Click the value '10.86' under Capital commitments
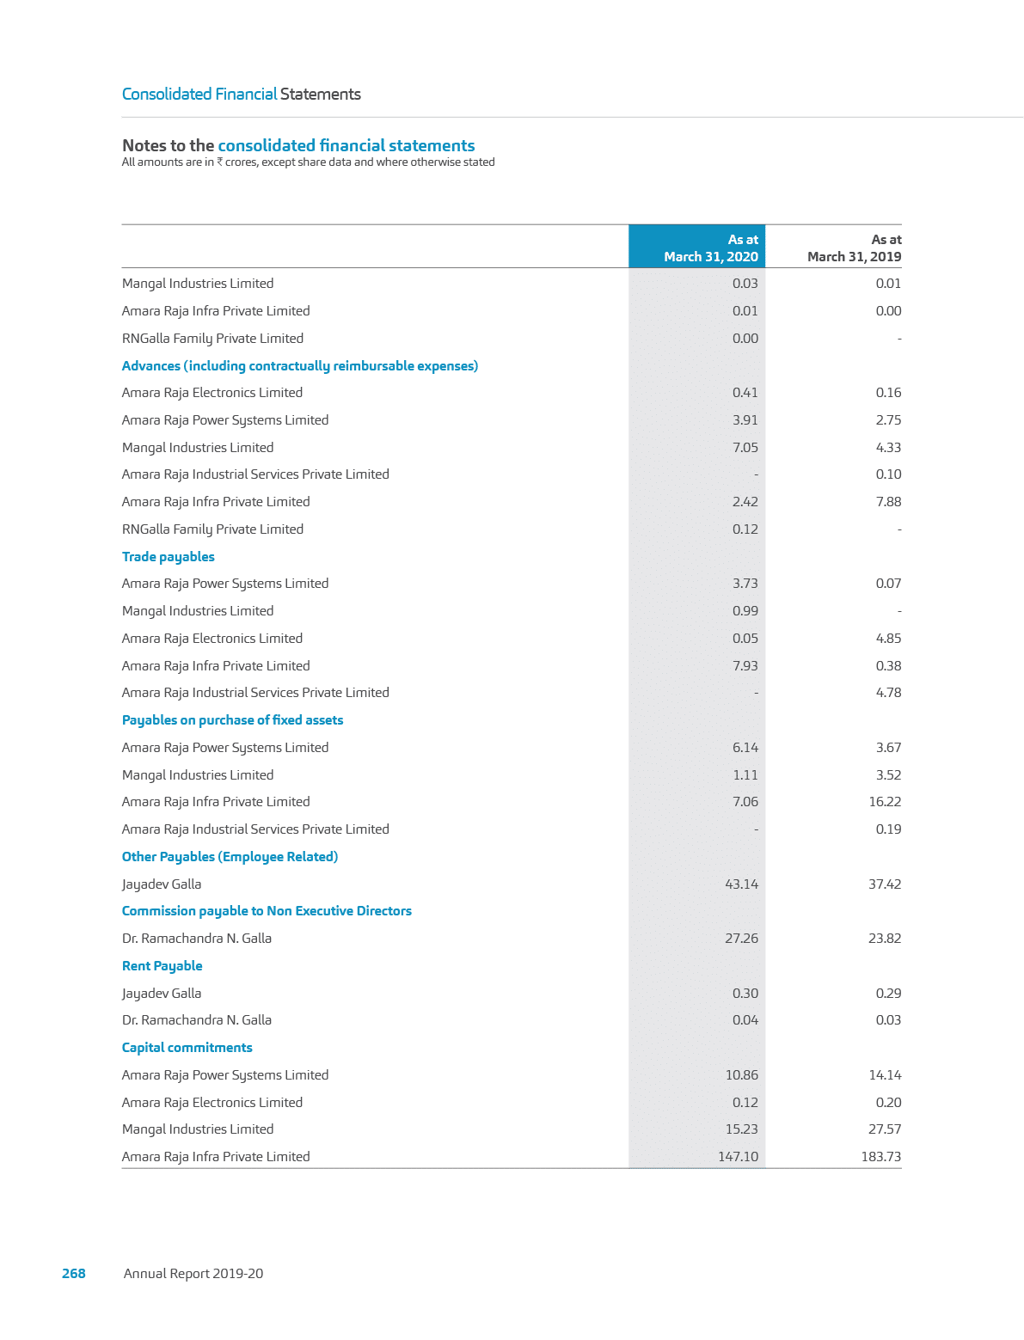 tap(742, 1075)
